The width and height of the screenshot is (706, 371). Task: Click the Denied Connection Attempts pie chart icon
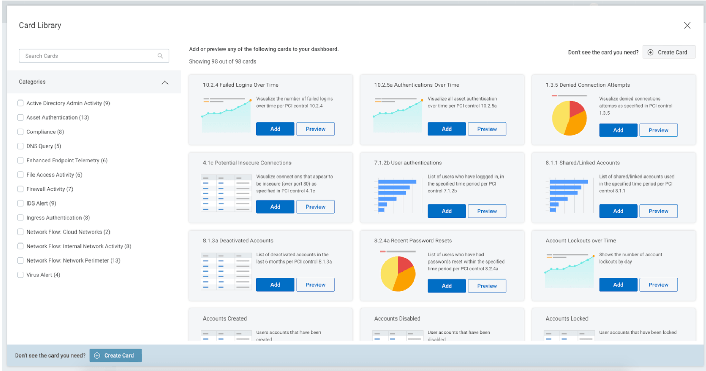(569, 118)
